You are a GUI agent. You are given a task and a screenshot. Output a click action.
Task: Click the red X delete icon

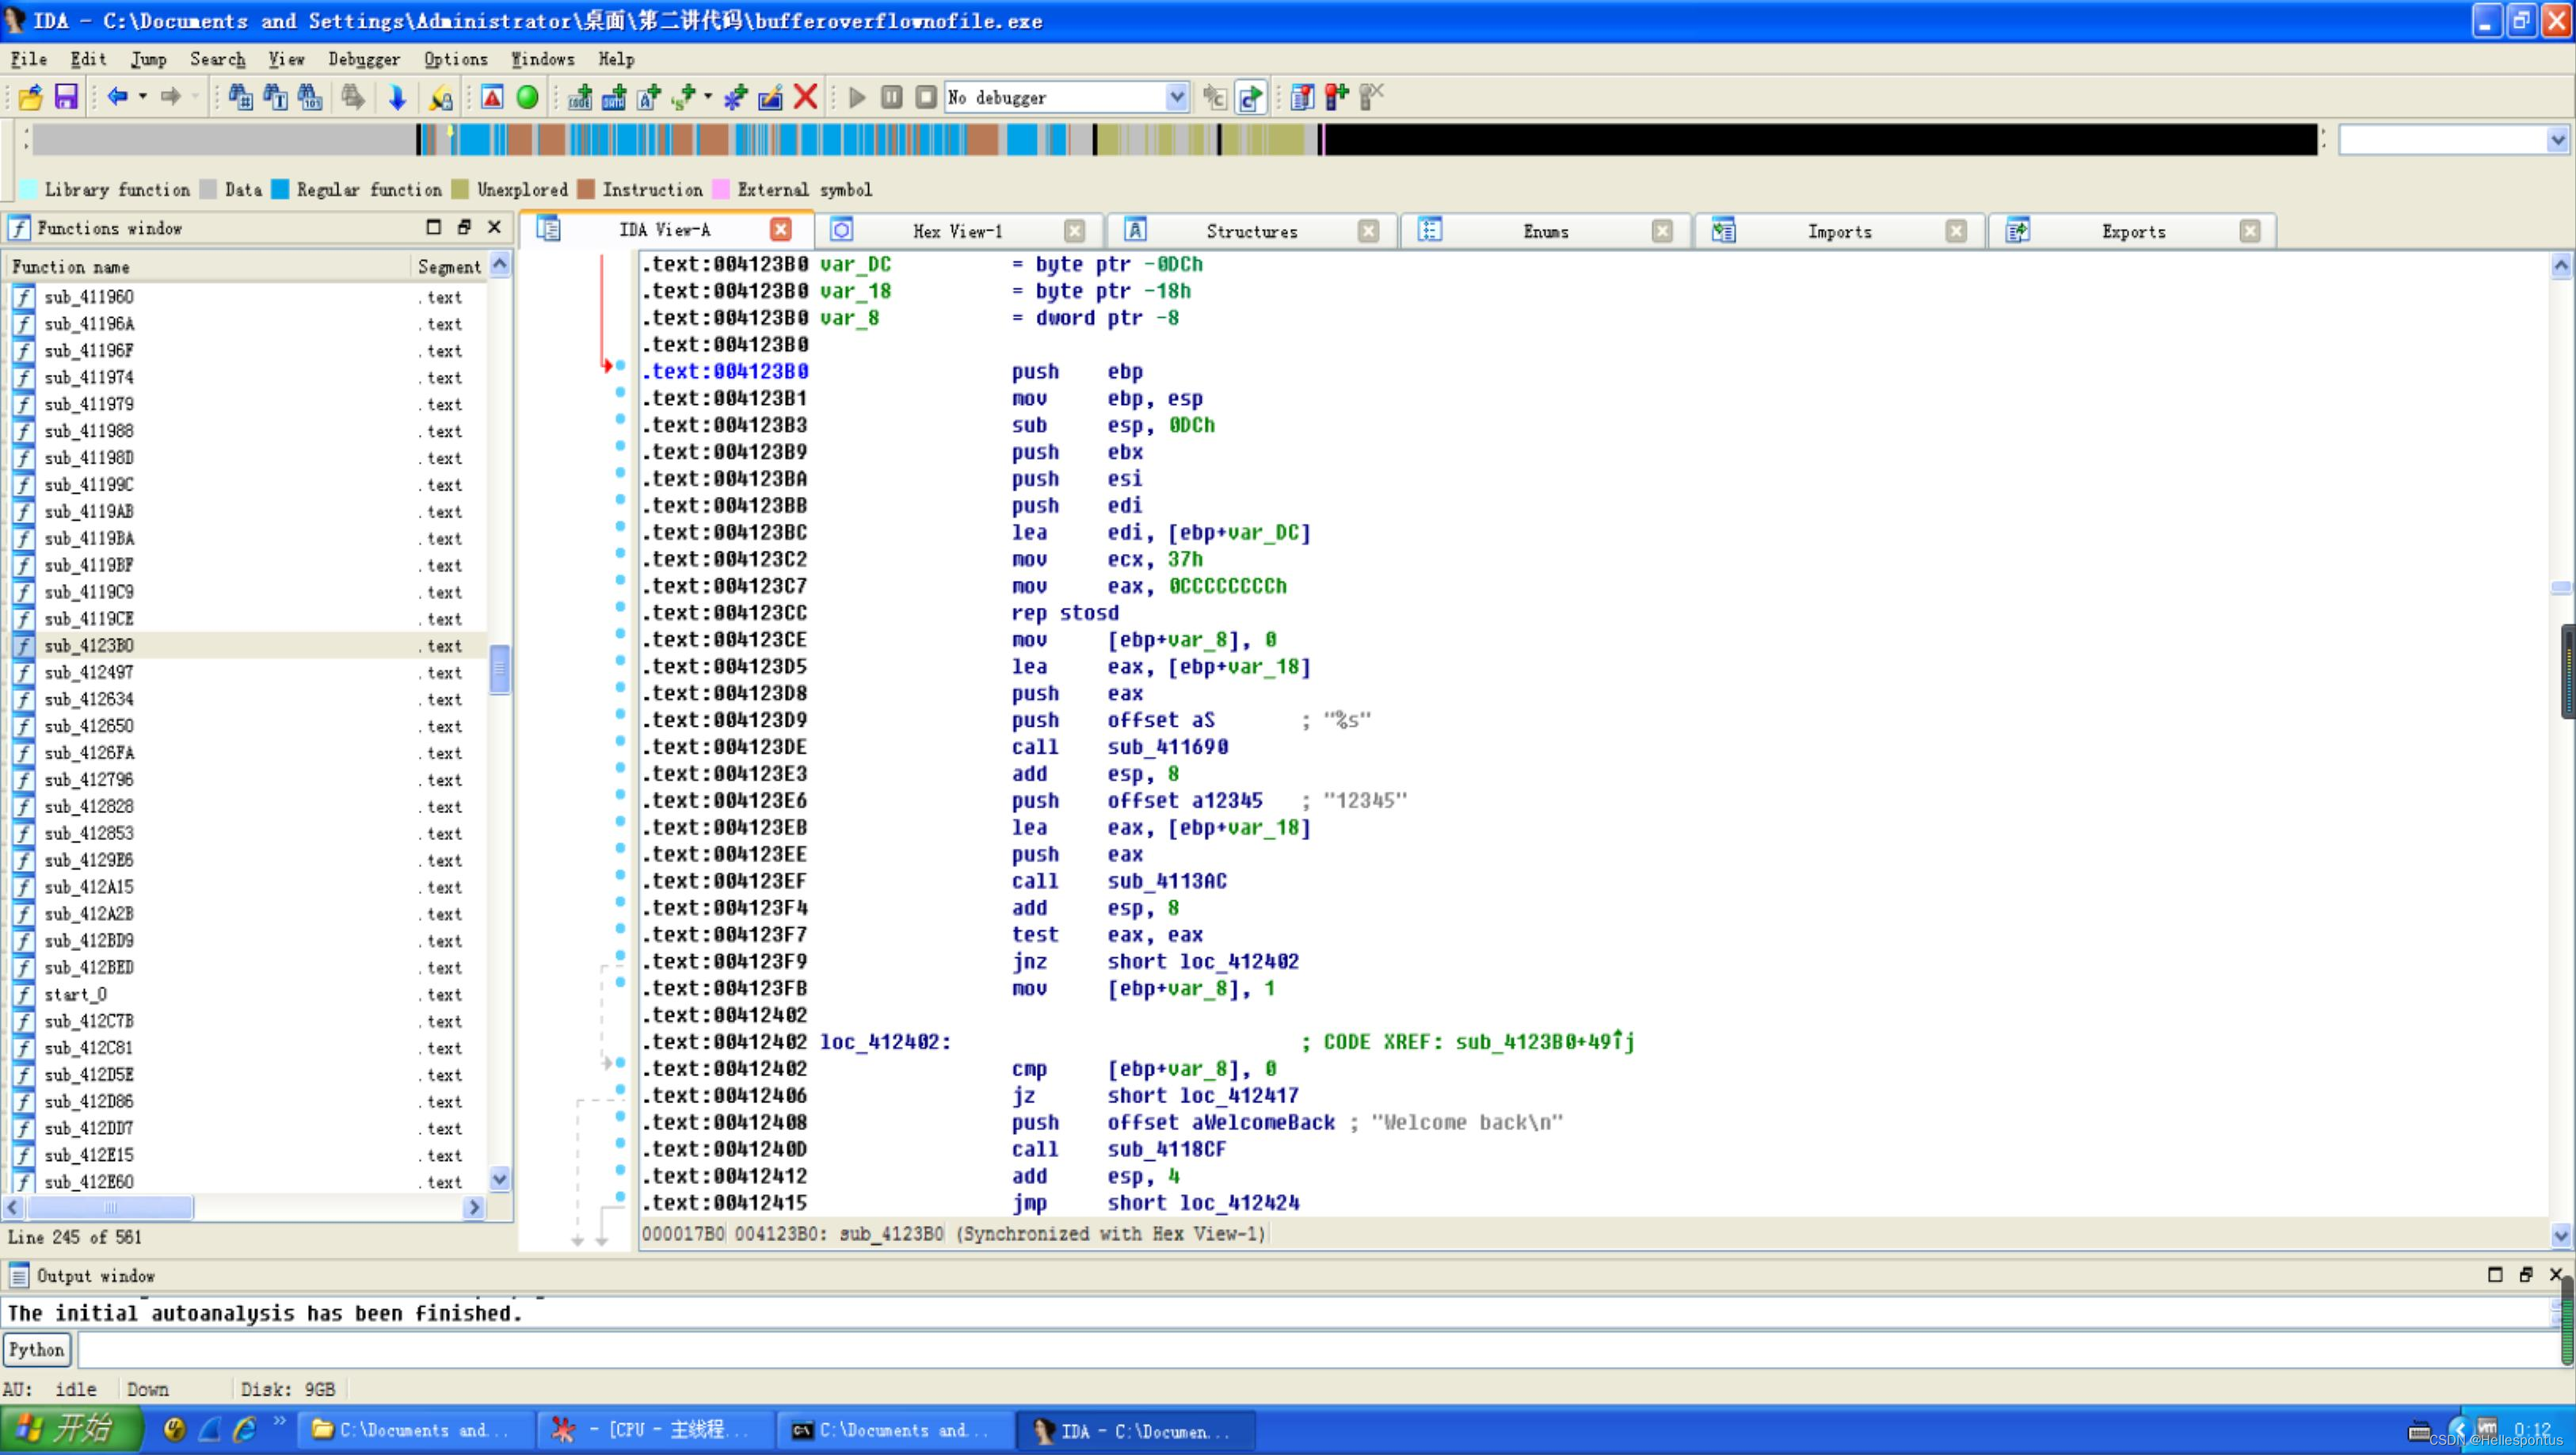coord(805,97)
